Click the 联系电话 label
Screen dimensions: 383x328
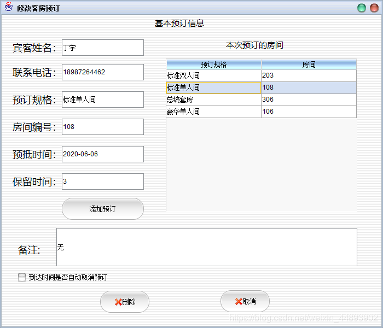click(34, 73)
